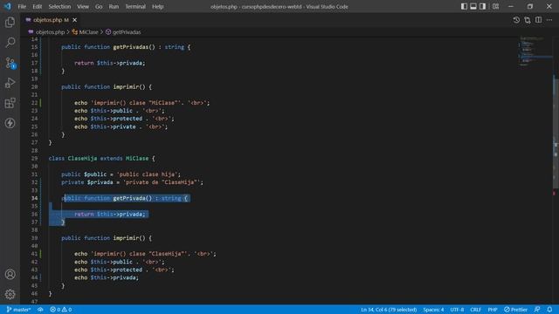
Task: Change language mode via PHP
Action: (493, 310)
